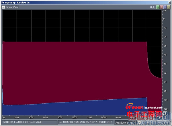Click the -48 dB scale label
Screen dimensions: 172x126
coord(165,55)
